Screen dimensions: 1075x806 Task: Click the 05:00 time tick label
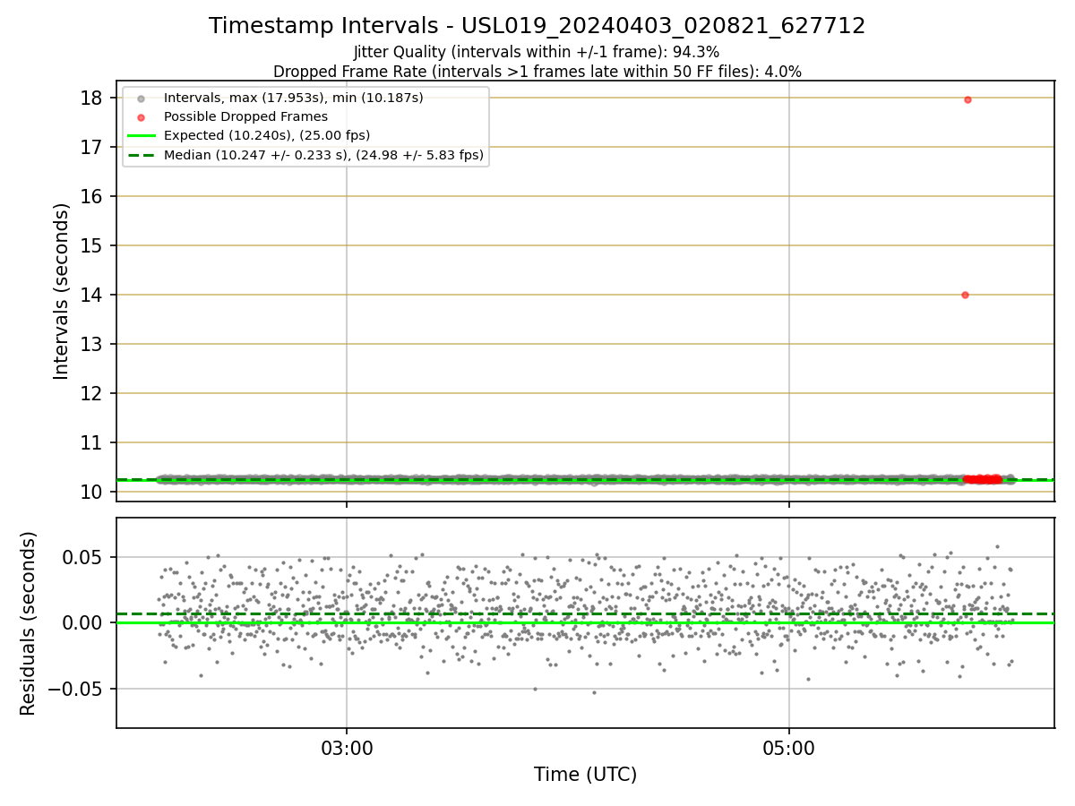coord(789,749)
